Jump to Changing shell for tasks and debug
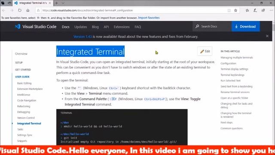Viewport: 275px width, 155px height. pyautogui.click(x=236, y=105)
